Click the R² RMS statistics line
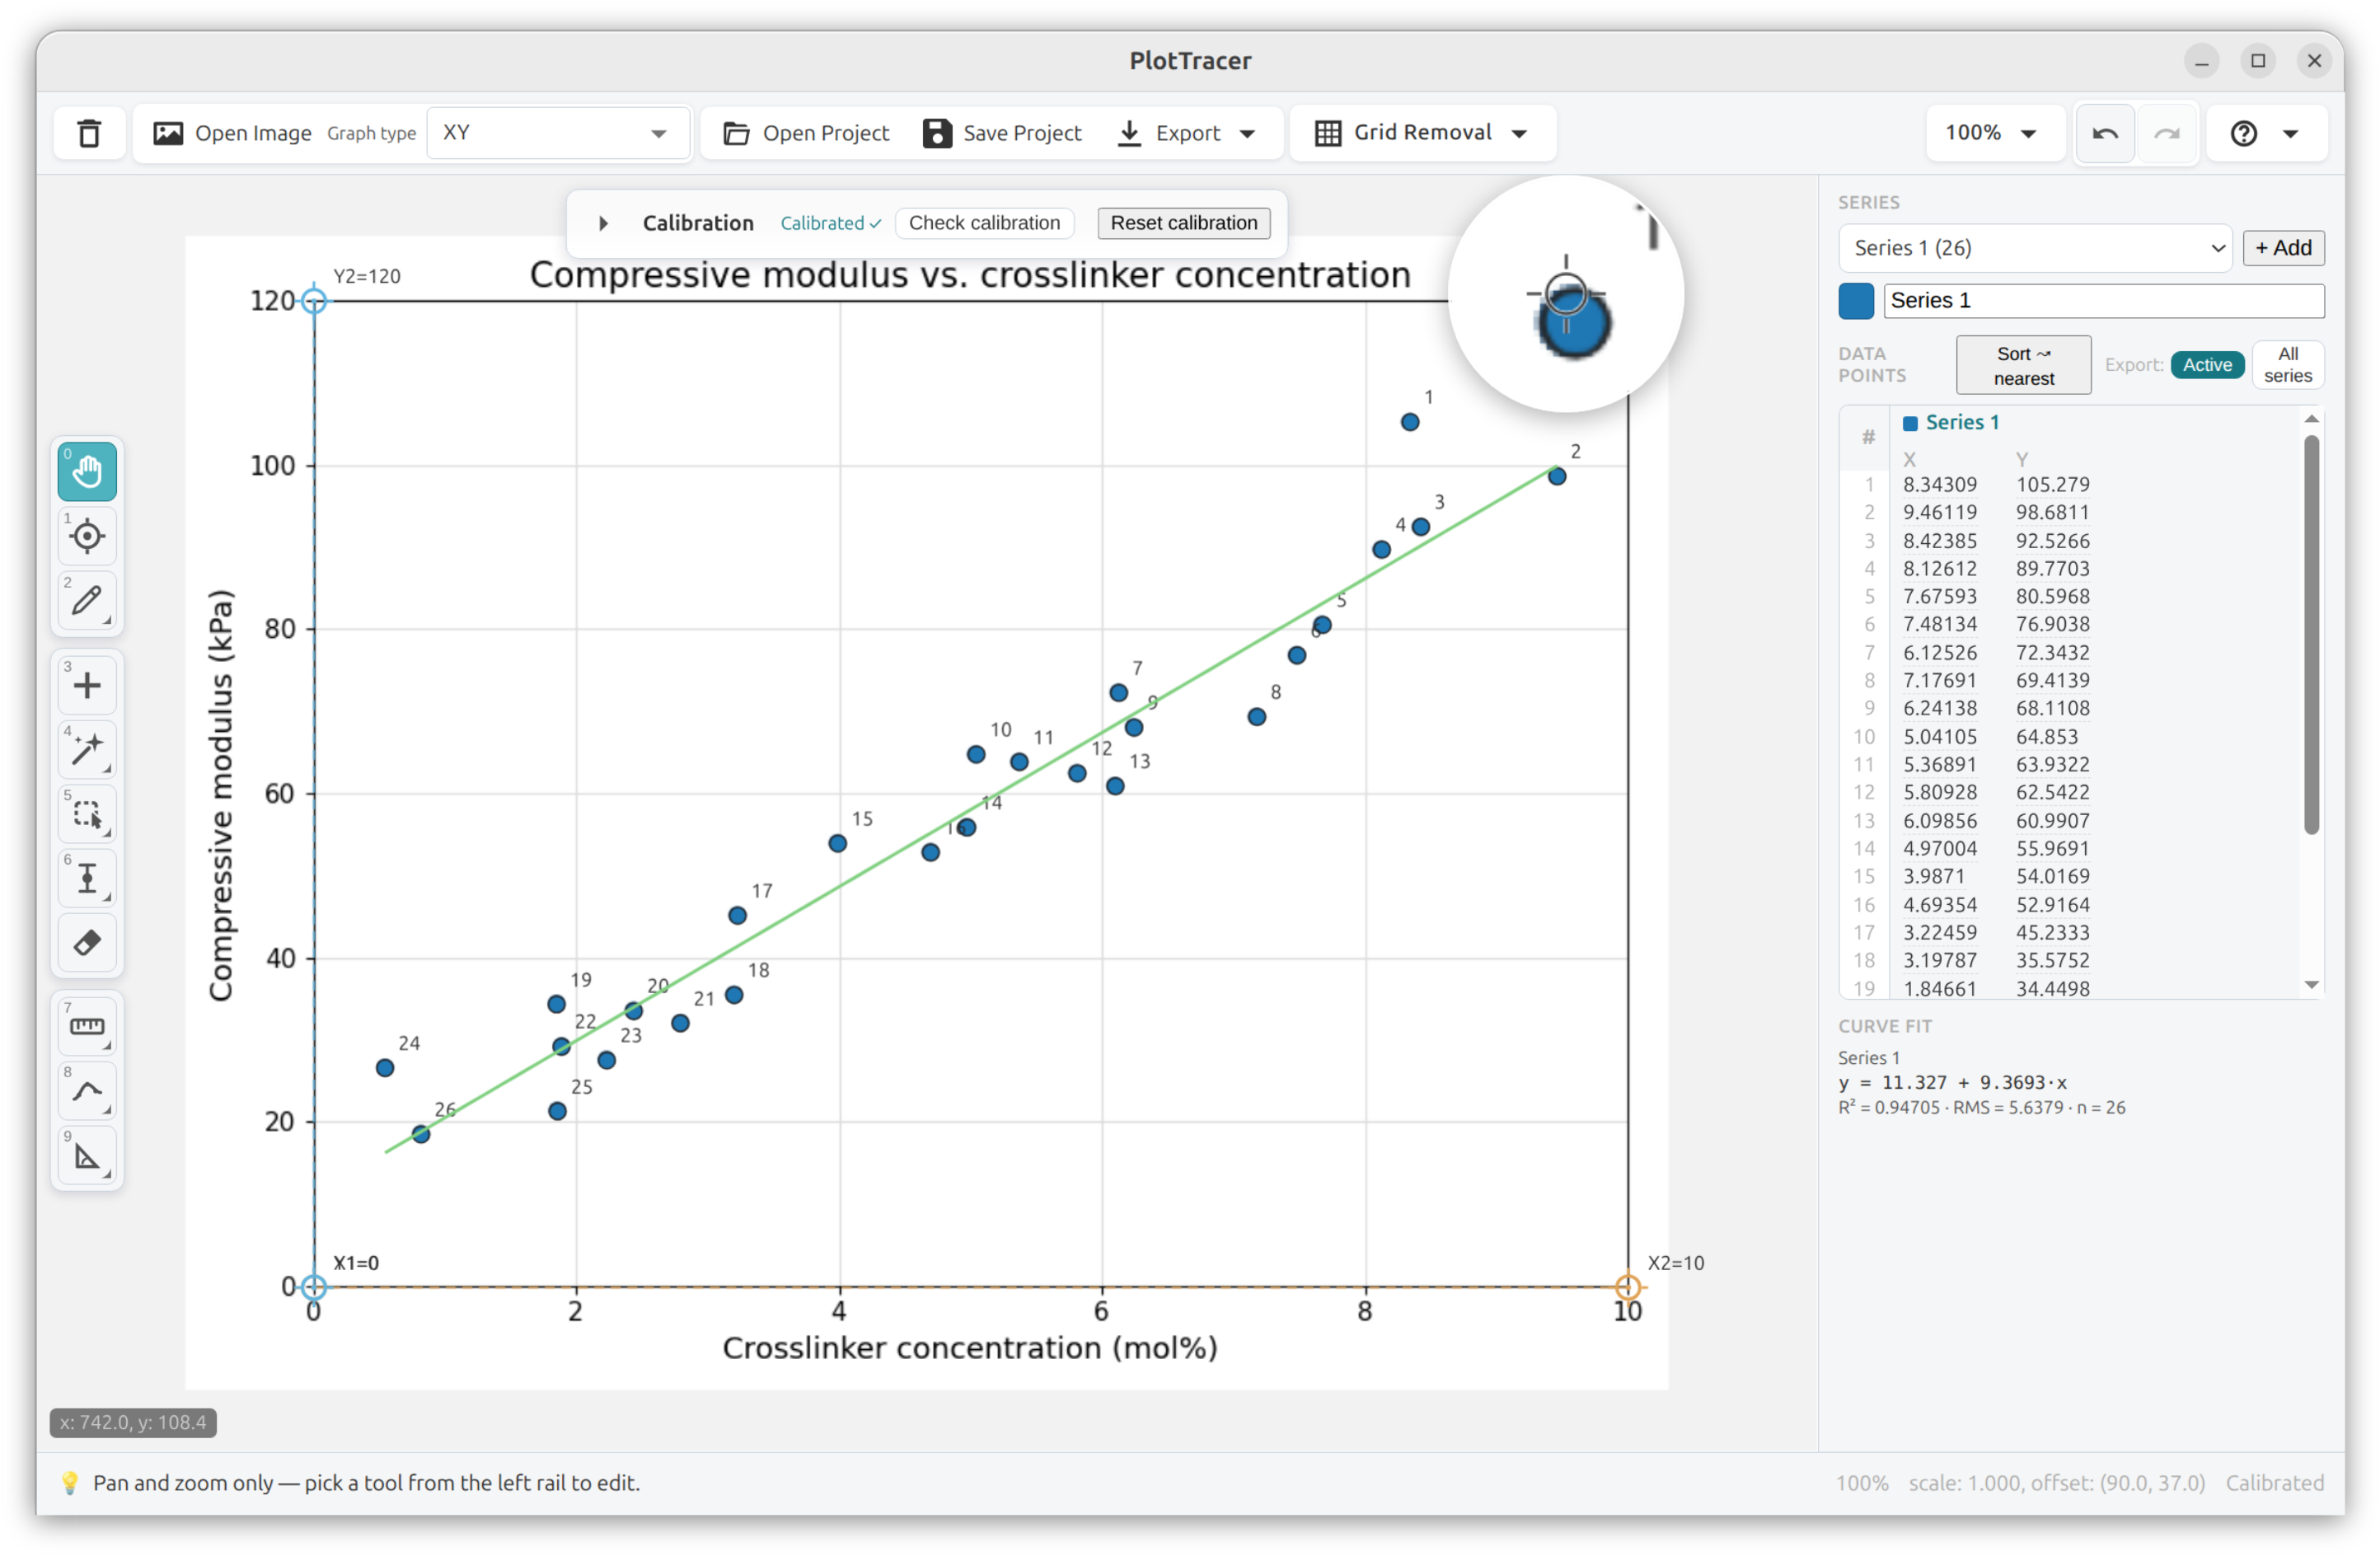The width and height of the screenshot is (2380, 1556). coord(1982,1108)
